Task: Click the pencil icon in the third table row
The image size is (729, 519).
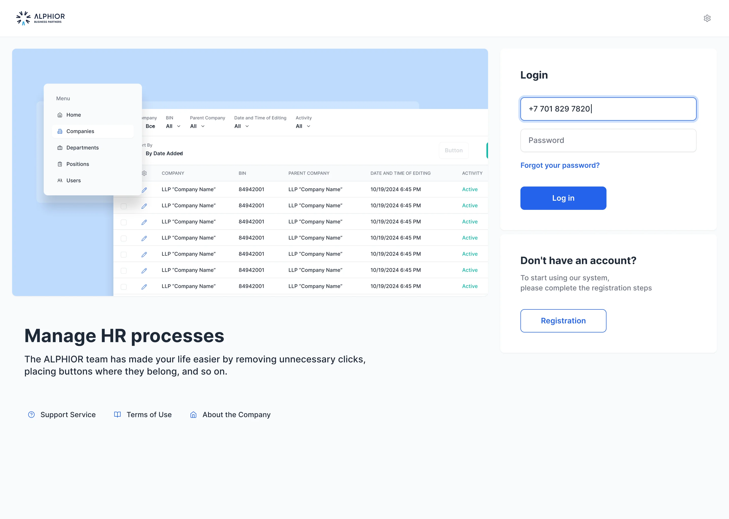Action: point(144,222)
